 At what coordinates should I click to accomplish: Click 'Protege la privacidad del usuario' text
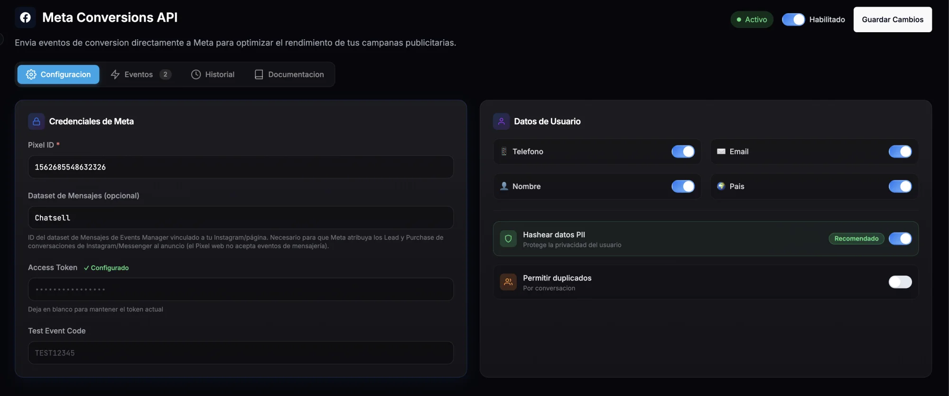[572, 245]
